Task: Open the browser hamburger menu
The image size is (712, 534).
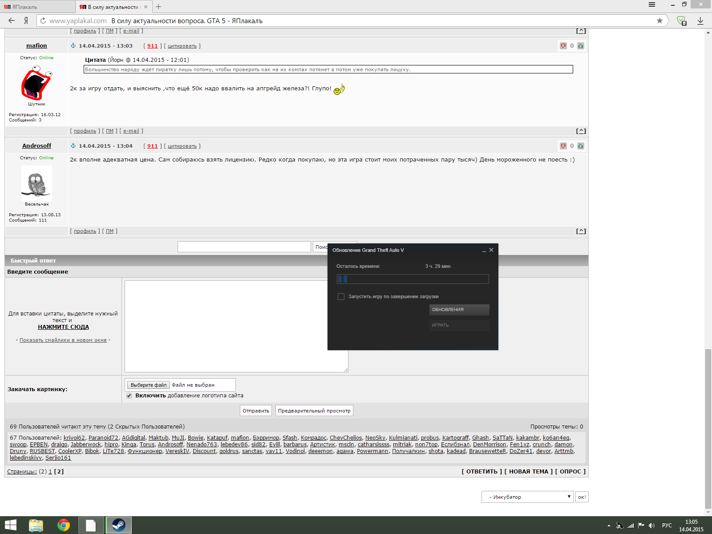Action: (652, 4)
